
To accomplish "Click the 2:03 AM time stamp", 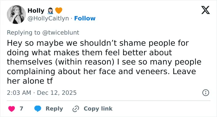I will click(19, 93).
